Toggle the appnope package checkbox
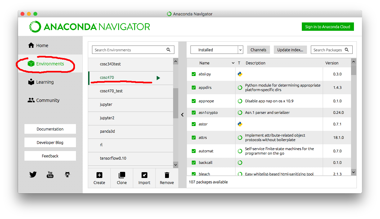The width and height of the screenshot is (380, 219). coord(194,101)
